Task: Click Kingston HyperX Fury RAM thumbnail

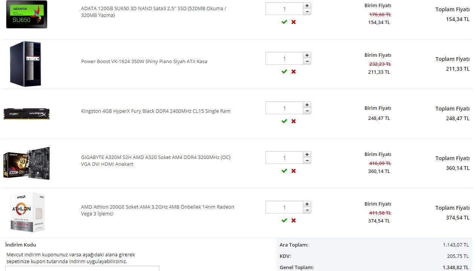Action: click(26, 114)
